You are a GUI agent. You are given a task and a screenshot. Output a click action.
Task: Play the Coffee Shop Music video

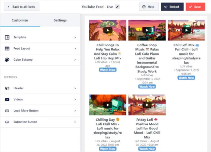(147, 30)
